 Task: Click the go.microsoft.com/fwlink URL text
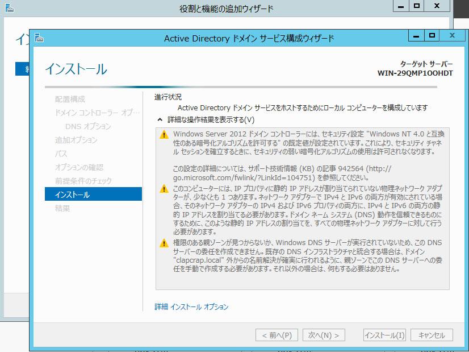244,177
